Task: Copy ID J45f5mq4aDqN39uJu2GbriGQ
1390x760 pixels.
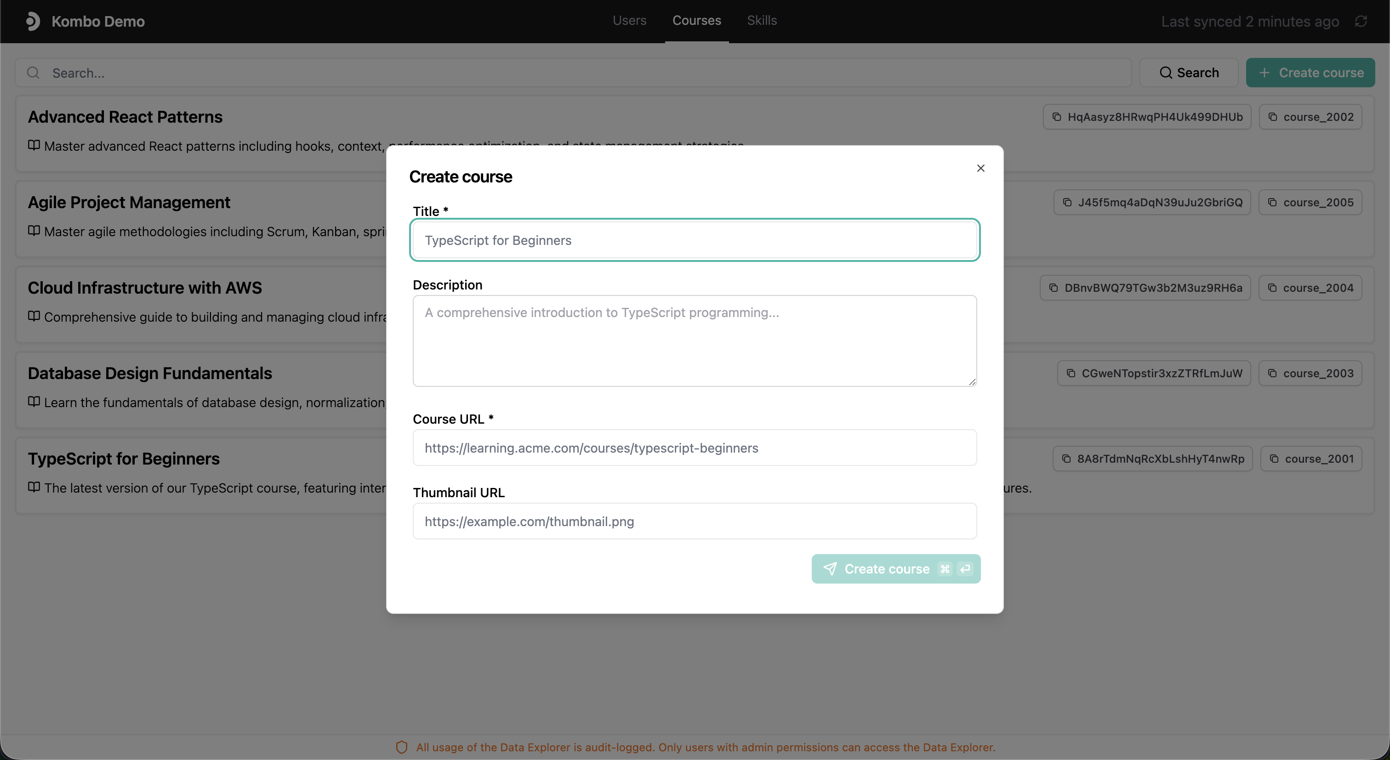Action: [x=1152, y=202]
